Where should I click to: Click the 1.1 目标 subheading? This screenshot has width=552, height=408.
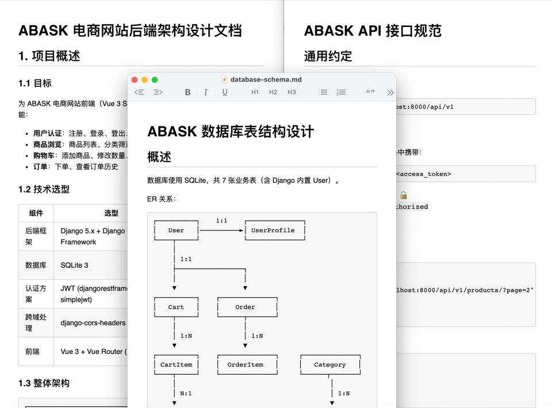coord(35,83)
